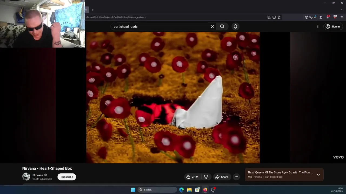Open next track Queens Of The Stone Age
This screenshot has width=346, height=194.
[x=280, y=172]
